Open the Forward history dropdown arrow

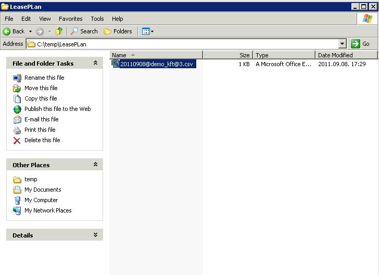49,31
